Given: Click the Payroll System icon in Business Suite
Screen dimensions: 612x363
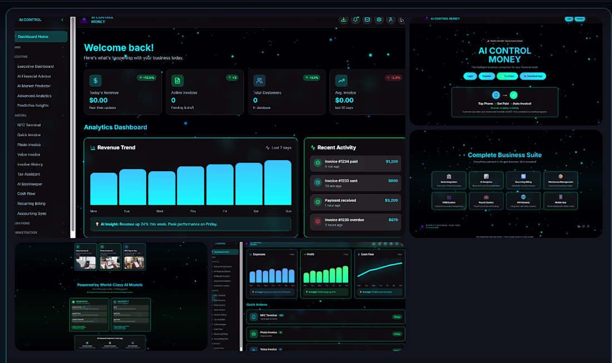Looking at the screenshot, I should pyautogui.click(x=486, y=197).
